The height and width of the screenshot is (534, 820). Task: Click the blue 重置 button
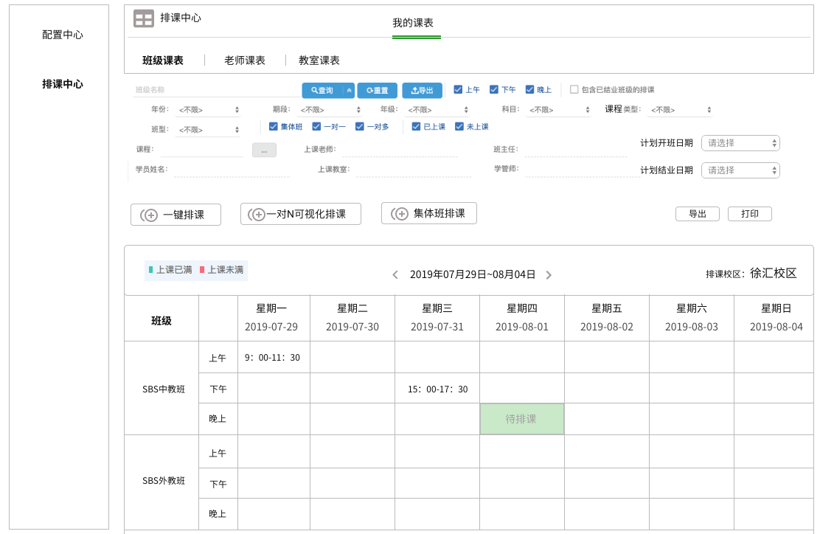click(377, 90)
